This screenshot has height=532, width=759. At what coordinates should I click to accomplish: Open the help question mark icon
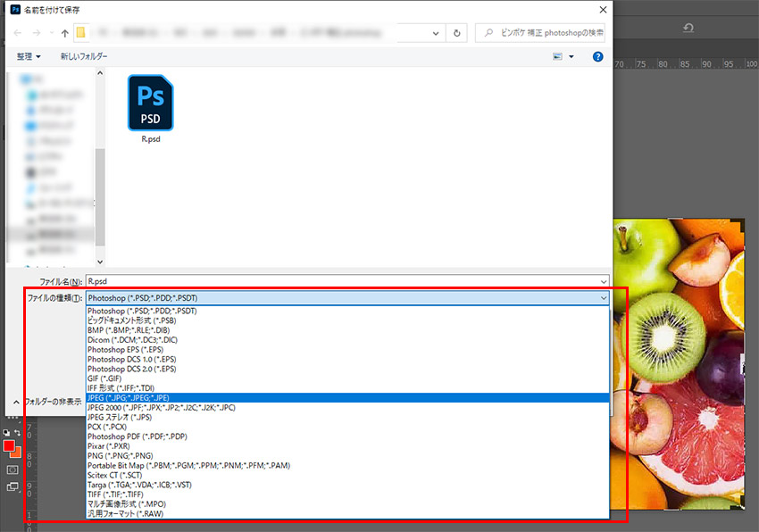point(597,56)
